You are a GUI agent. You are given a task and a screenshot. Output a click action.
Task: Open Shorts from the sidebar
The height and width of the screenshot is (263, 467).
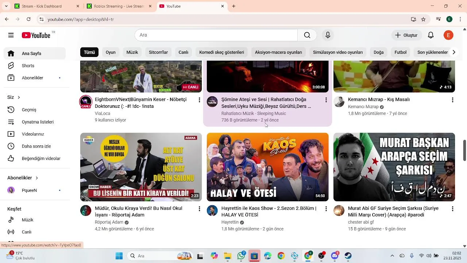pos(35,66)
